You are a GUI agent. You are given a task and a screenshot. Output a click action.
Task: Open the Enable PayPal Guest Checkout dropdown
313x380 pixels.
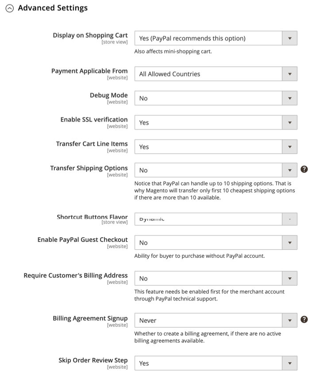[x=215, y=243]
